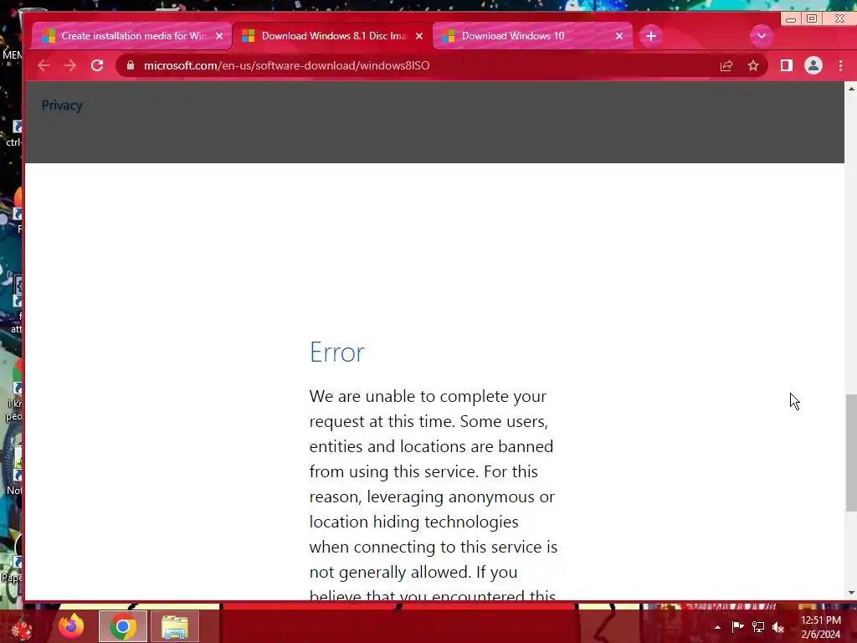Viewport: 857px width, 643px height.
Task: Reload the current page
Action: (97, 65)
